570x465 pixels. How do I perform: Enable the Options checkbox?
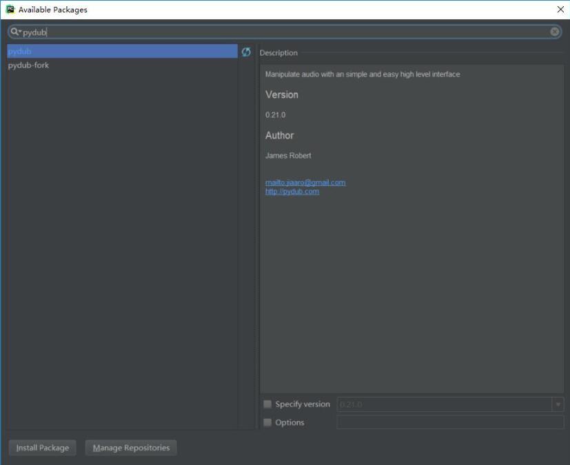tap(267, 422)
